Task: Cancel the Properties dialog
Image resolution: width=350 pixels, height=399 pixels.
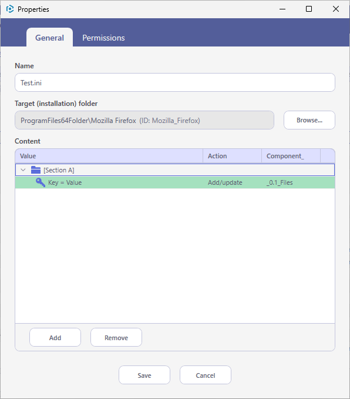Action: click(206, 375)
